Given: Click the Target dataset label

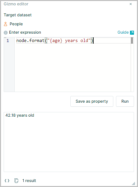Looking at the screenshot, I should [x=18, y=15].
